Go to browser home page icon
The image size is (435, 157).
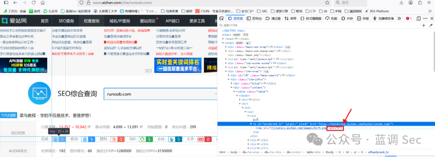[42, 2]
